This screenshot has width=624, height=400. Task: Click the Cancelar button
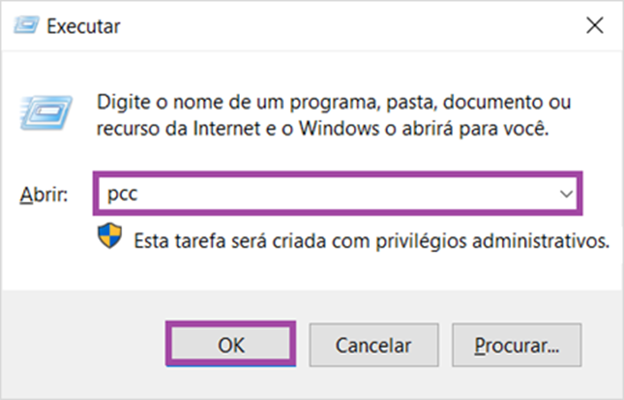click(374, 344)
